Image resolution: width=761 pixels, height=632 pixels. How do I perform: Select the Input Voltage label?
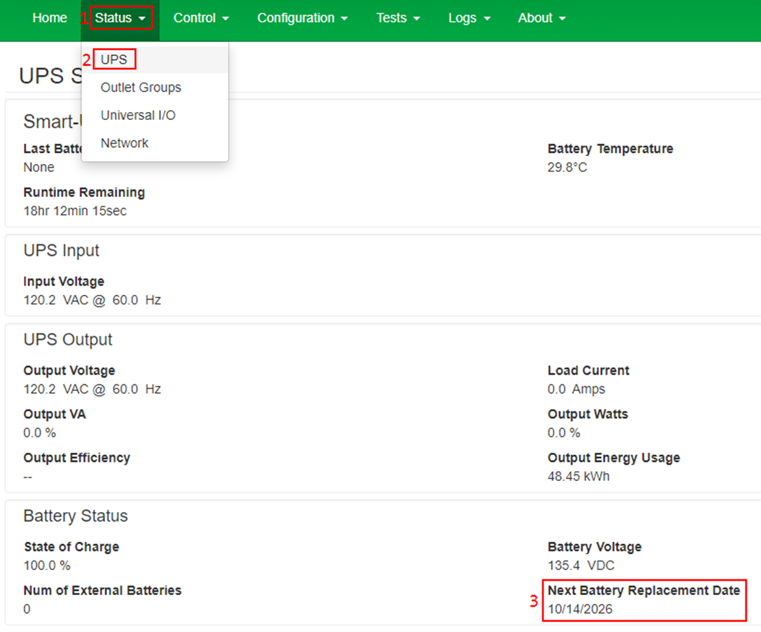coord(64,281)
